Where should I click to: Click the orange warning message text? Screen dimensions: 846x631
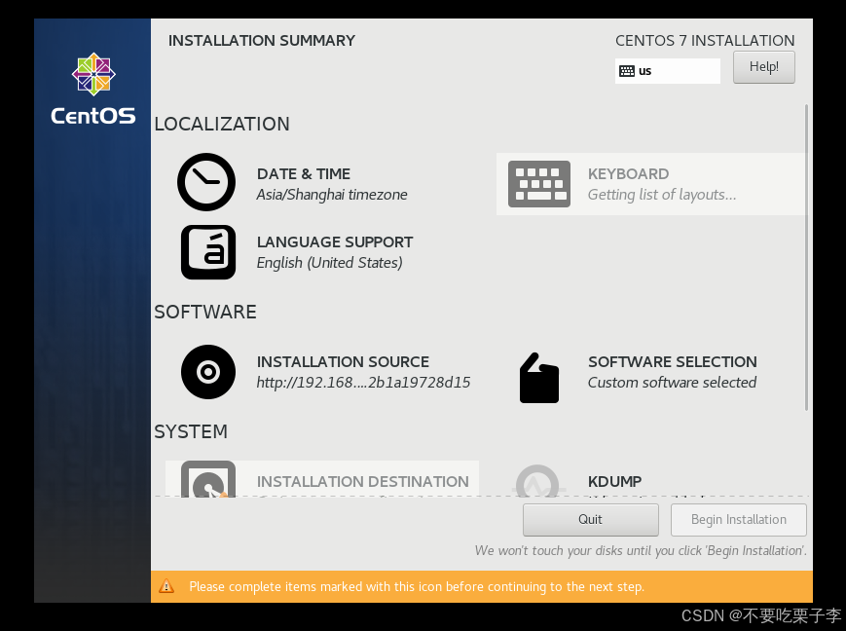(x=417, y=587)
